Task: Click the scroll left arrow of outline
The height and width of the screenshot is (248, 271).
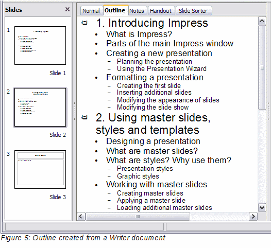Action: [81, 217]
